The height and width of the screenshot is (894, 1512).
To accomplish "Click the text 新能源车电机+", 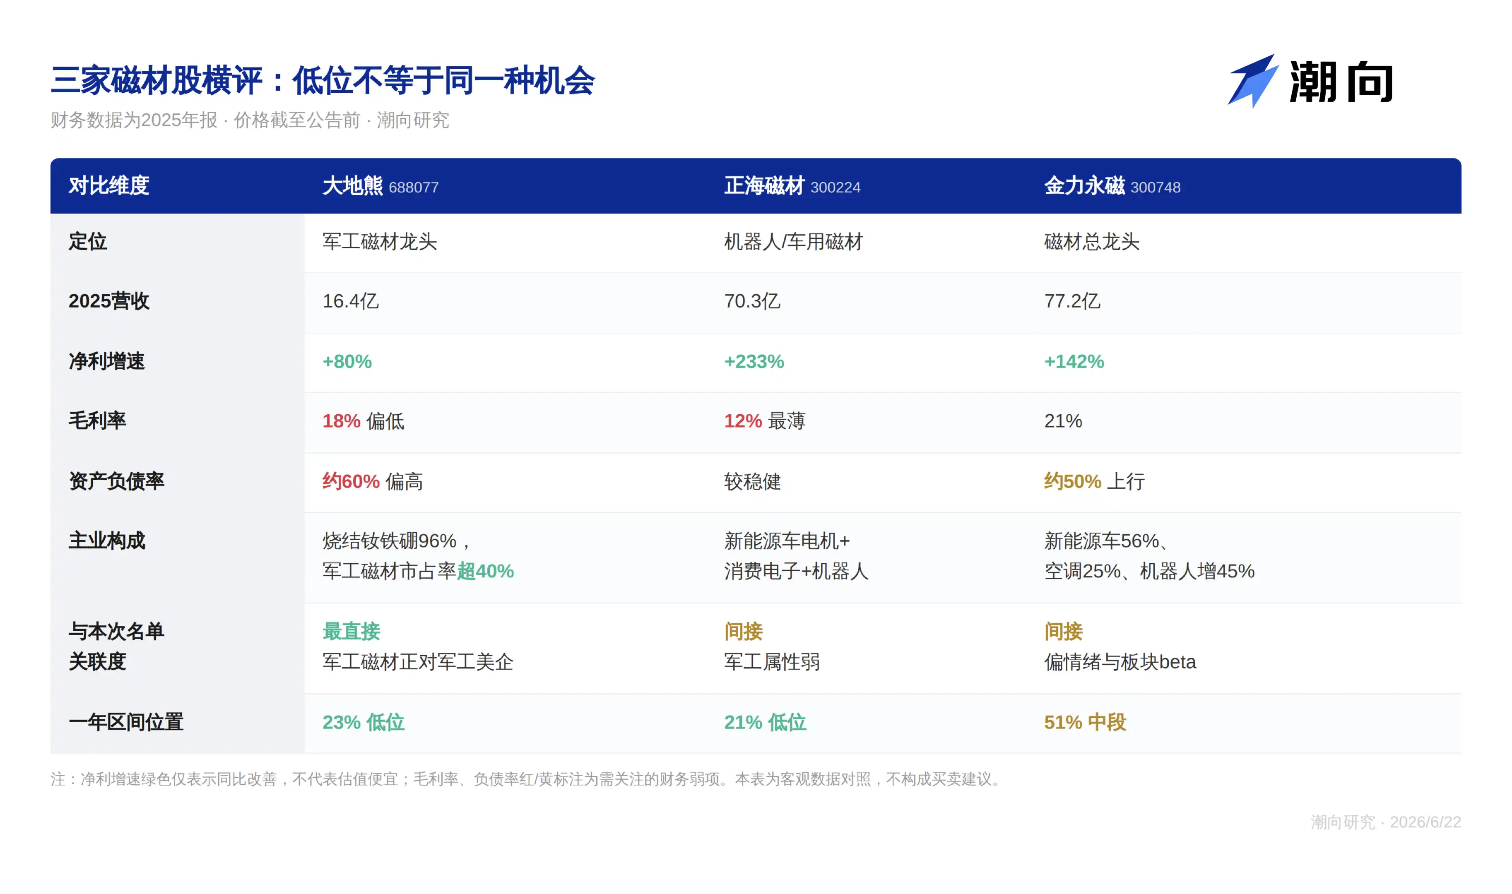I will tap(787, 541).
